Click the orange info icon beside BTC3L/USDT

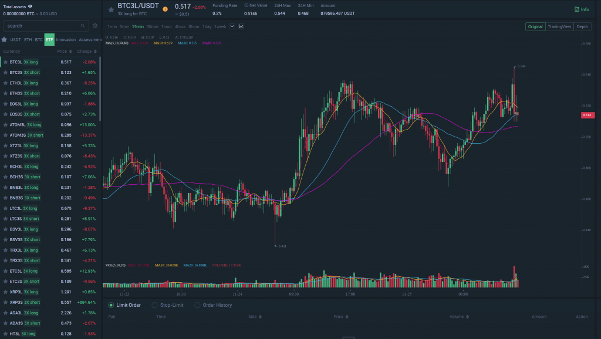coord(165,9)
